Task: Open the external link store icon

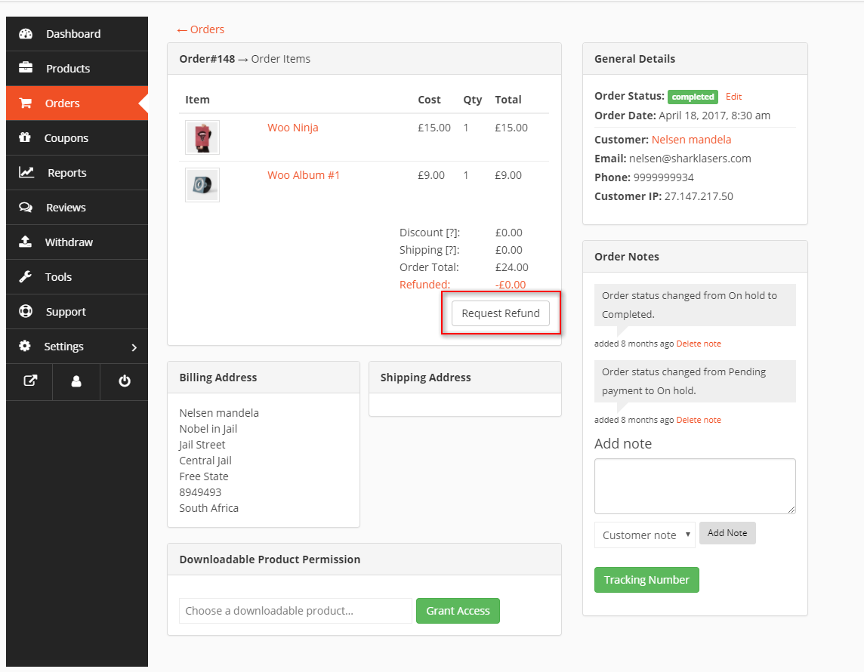Action: (29, 381)
